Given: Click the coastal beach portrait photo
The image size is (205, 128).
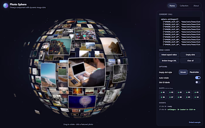Looking at the screenshot, I should pyautogui.click(x=48, y=75).
